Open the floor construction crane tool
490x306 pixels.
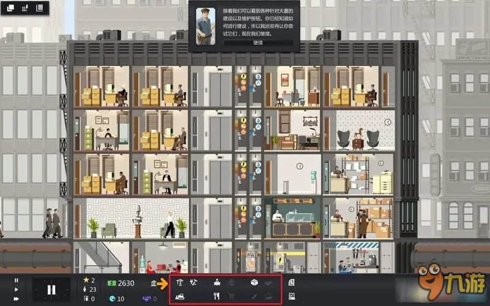click(179, 283)
